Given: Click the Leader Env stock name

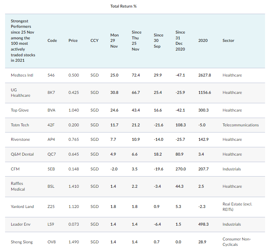Looking at the screenshot, I should point(21,224).
